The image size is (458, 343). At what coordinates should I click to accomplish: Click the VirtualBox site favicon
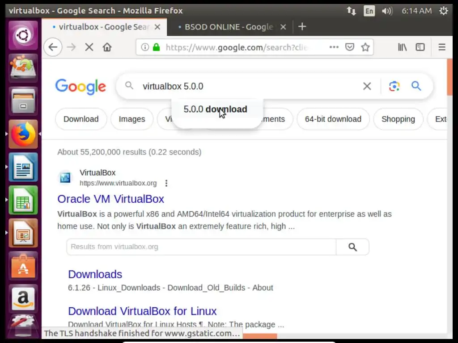[x=65, y=177]
